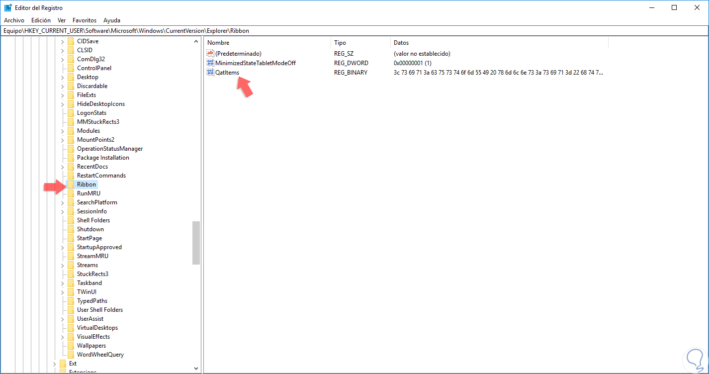Click the VirtualDesktops folder icon

tap(71, 328)
